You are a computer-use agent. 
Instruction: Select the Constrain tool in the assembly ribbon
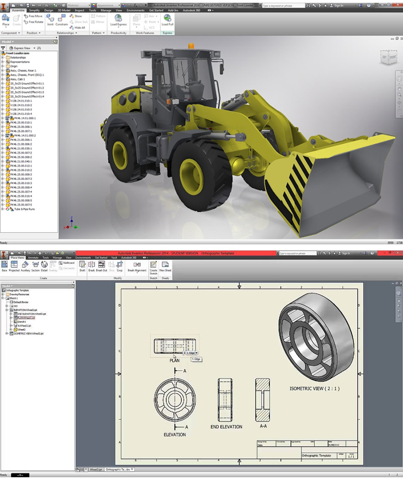61,20
